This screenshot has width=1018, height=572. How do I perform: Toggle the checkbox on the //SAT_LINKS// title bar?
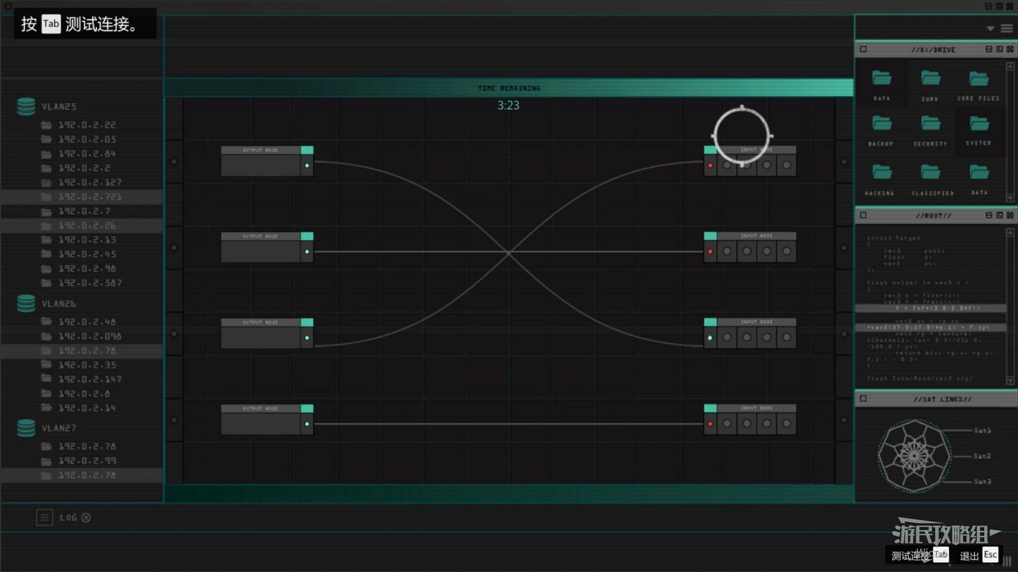pos(863,398)
